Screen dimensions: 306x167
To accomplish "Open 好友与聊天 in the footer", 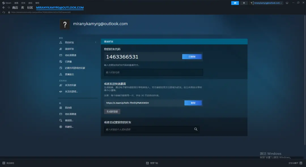I will (296, 163).
